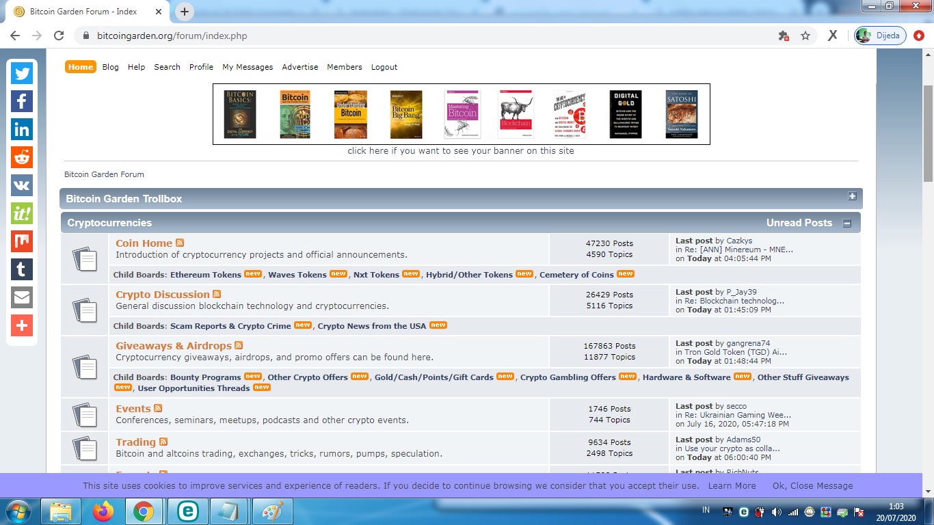Click the Book of Satoshi cover

tap(682, 114)
